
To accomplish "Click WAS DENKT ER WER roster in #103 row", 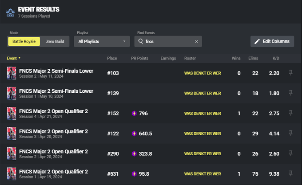I will click(203, 73).
